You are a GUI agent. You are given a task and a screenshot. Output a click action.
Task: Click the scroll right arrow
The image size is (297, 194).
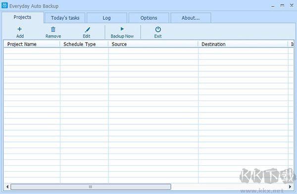pos(290,187)
